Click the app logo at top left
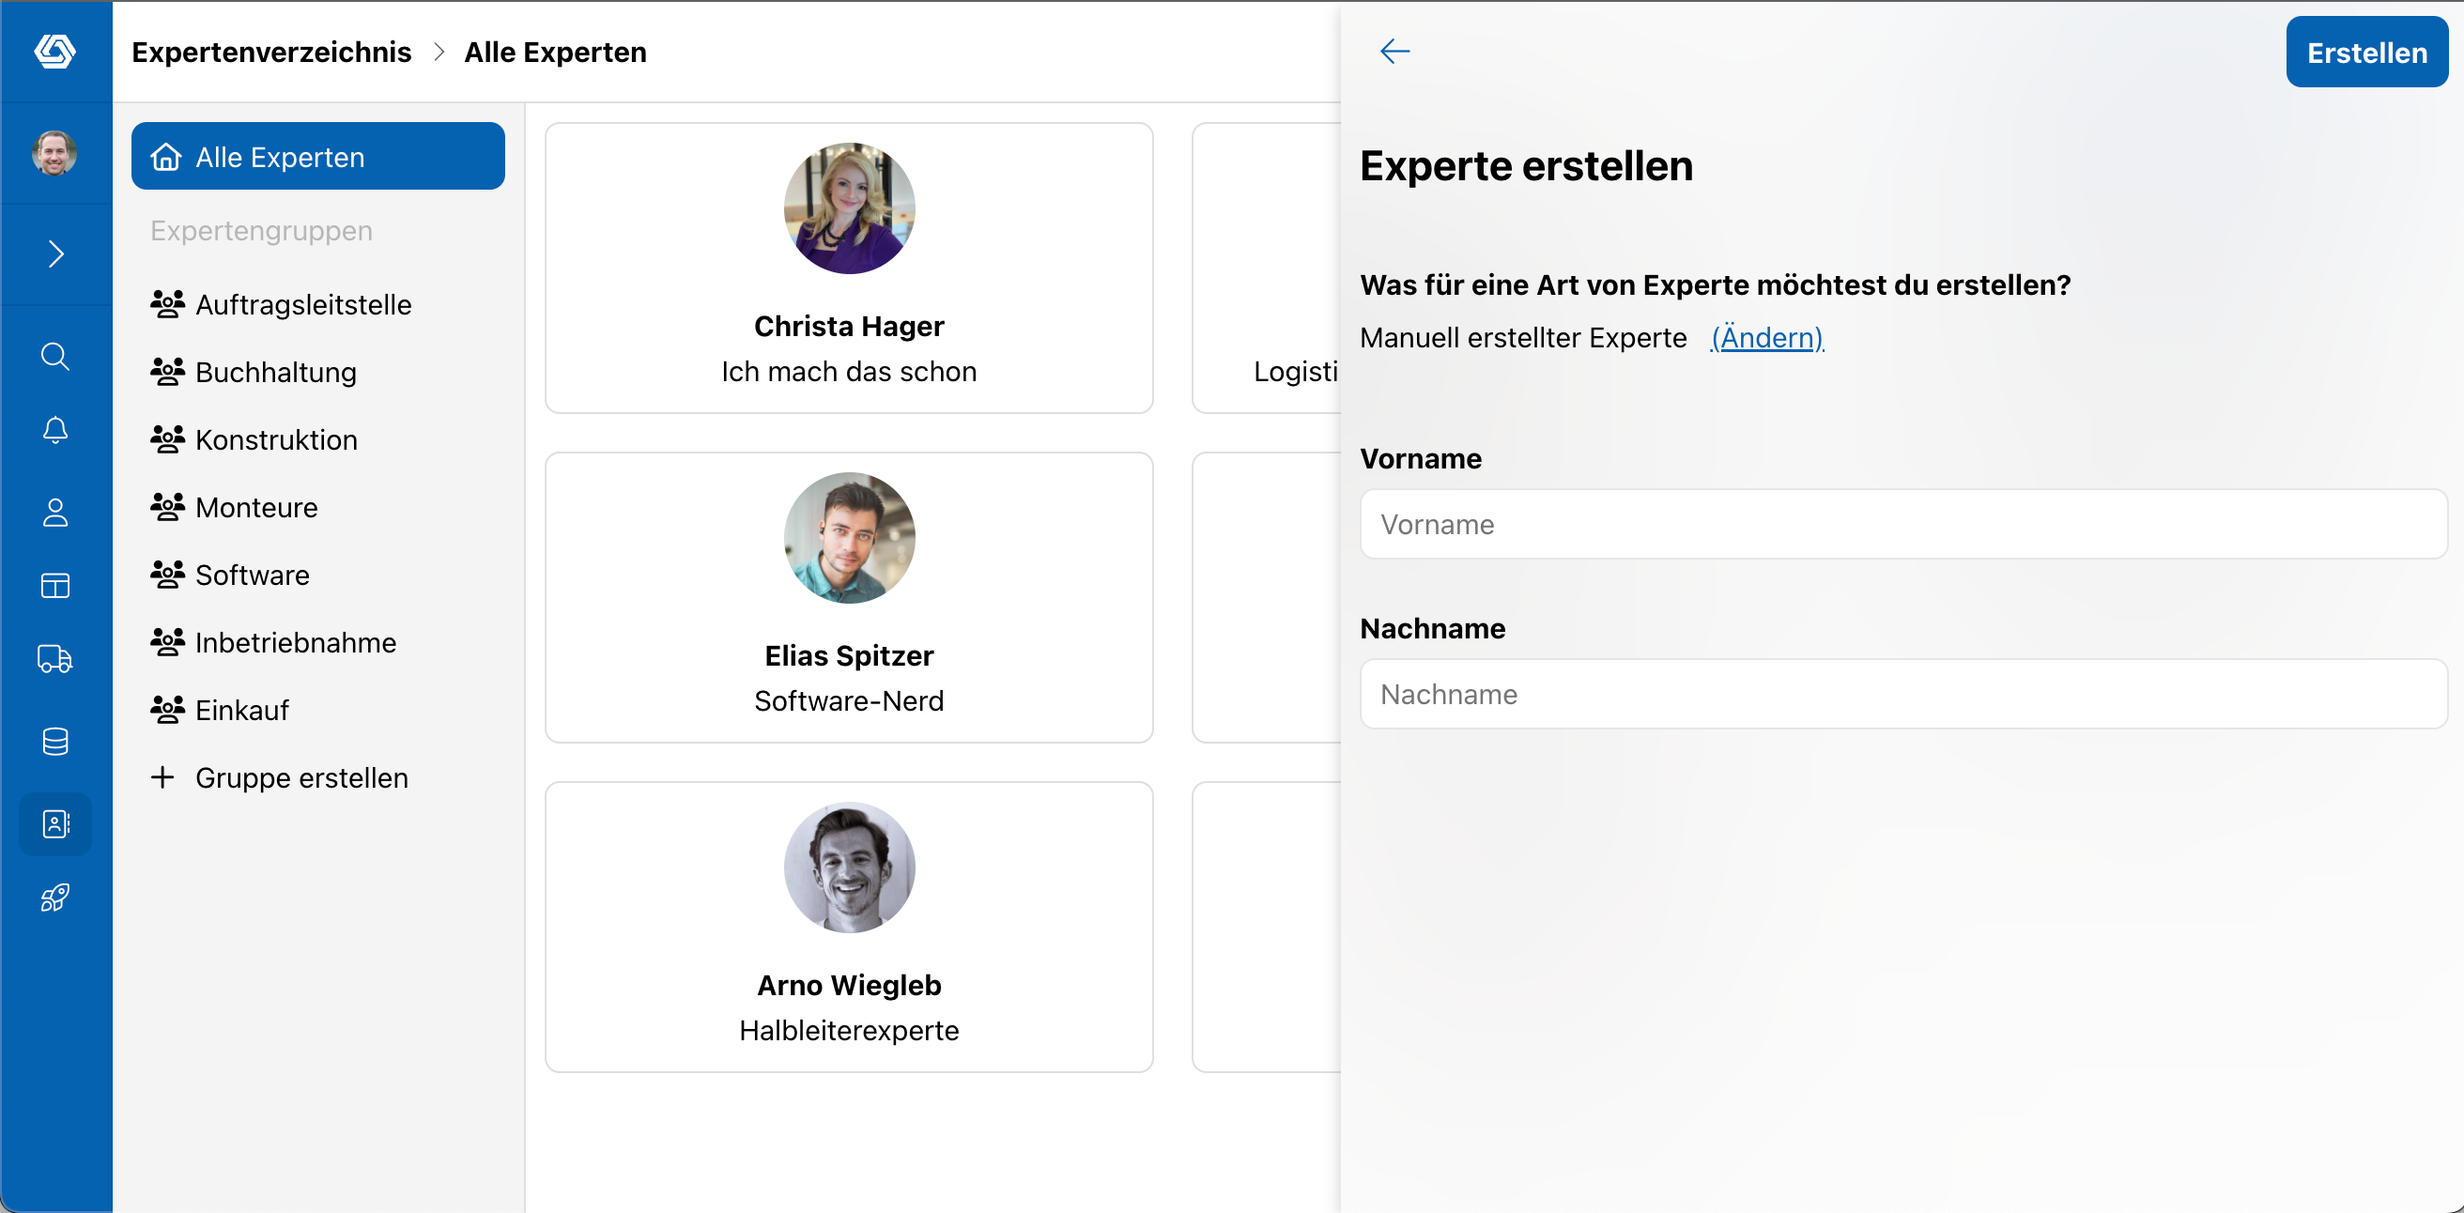Screen dimensions: 2464x1213 click(x=55, y=51)
